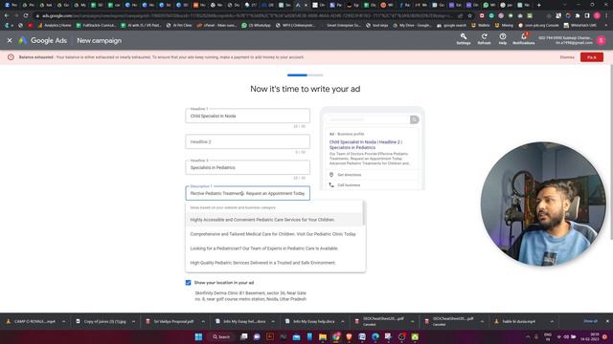
Task: Open the FullStacks Consul... bookmark
Action: pyautogui.click(x=96, y=26)
